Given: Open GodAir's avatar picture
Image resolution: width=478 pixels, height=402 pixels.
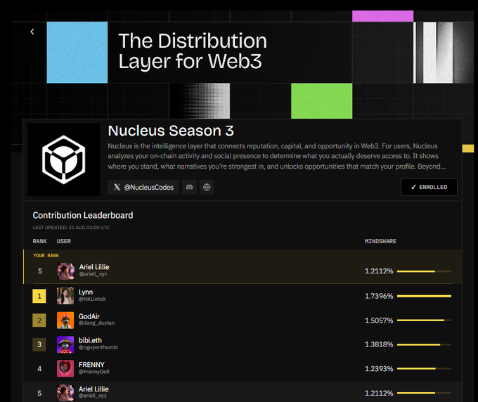Looking at the screenshot, I should tap(65, 320).
